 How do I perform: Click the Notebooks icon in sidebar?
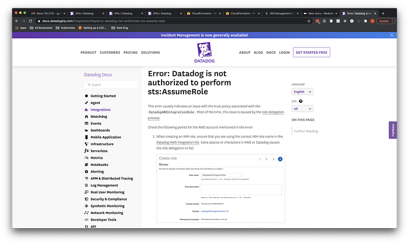pyautogui.click(x=86, y=165)
